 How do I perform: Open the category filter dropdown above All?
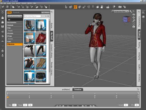pyautogui.click(x=15, y=16)
